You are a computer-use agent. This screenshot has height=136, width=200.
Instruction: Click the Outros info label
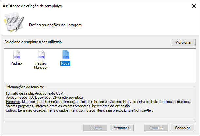tap(11, 110)
